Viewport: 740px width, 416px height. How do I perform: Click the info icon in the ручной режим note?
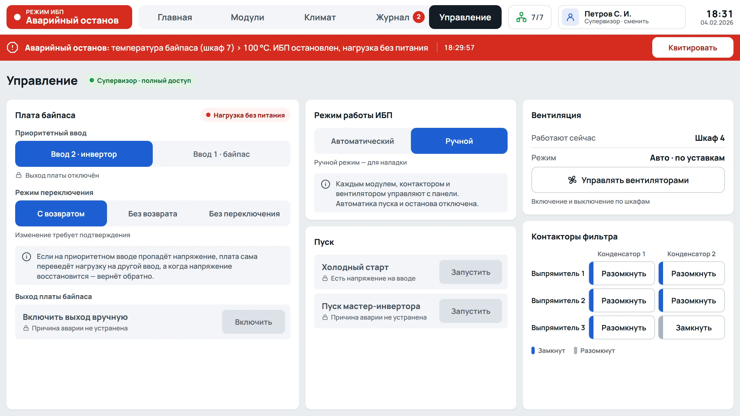[326, 184]
